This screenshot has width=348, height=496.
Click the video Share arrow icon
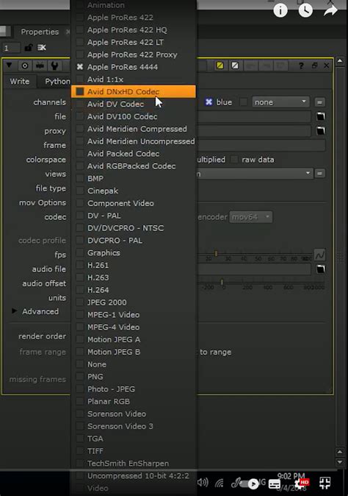click(330, 11)
